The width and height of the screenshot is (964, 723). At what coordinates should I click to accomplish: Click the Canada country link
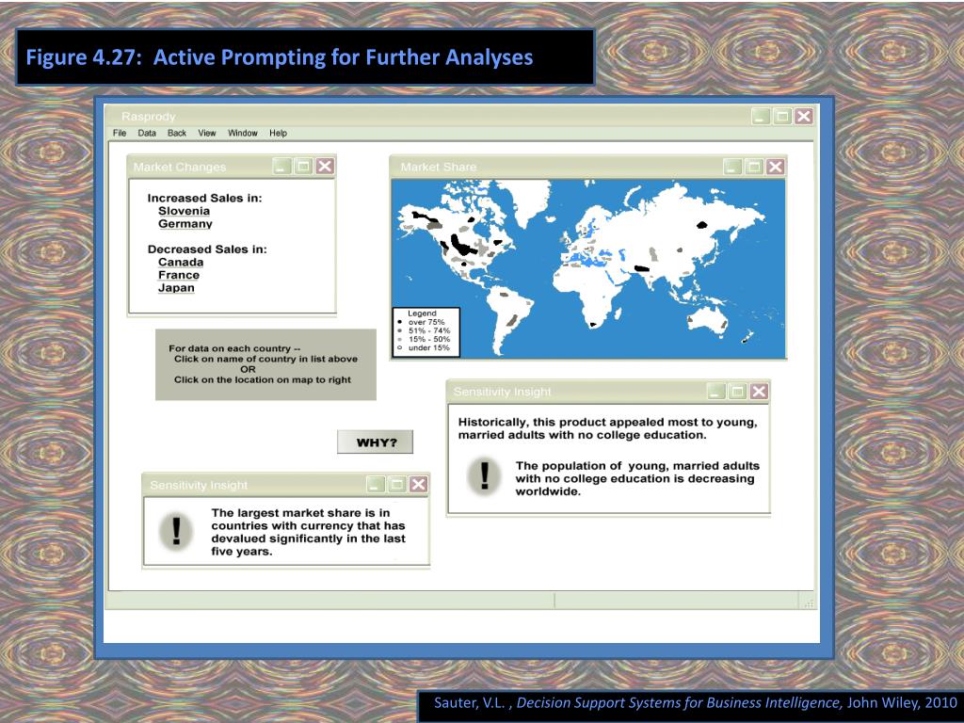tap(181, 262)
